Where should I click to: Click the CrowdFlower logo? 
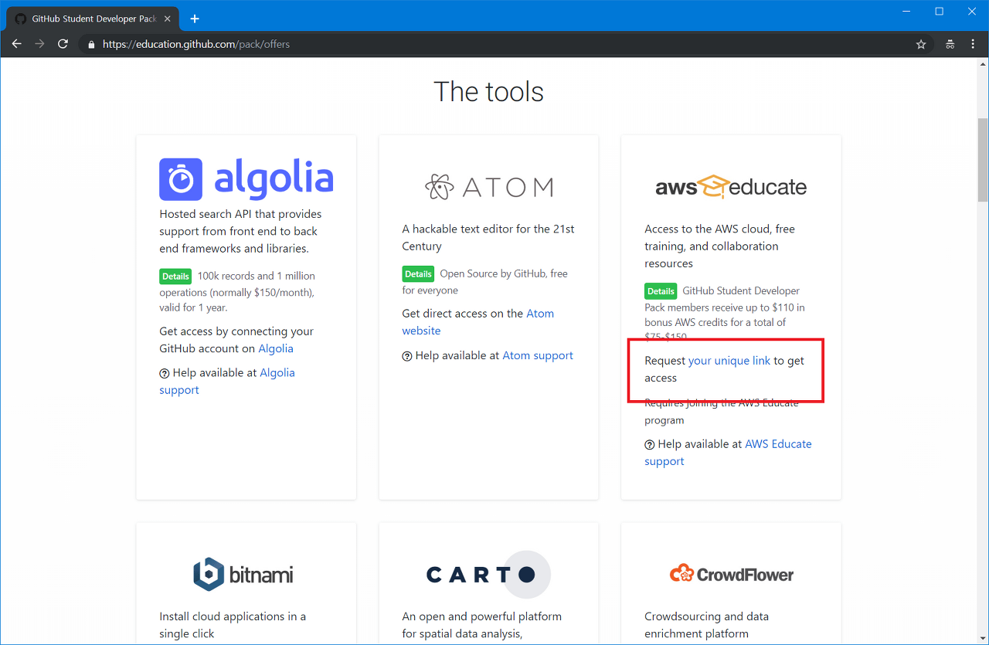click(732, 574)
